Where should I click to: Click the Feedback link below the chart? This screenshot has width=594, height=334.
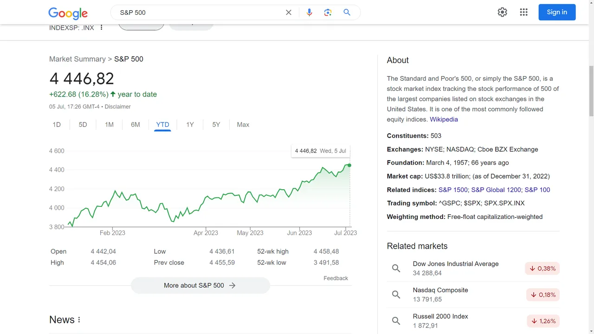(336, 278)
